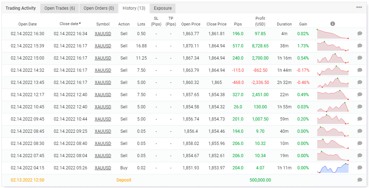
Task: Open the three-dots options menu
Action: pos(359,7)
